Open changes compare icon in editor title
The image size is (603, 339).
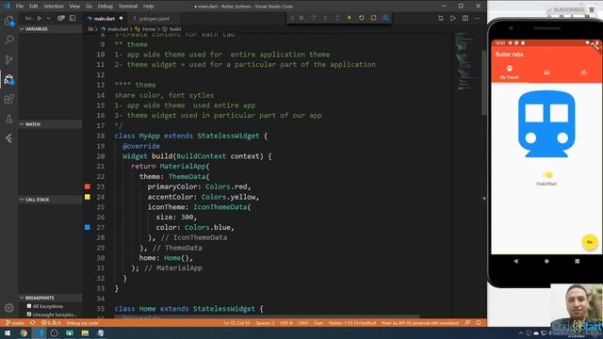[x=441, y=19]
